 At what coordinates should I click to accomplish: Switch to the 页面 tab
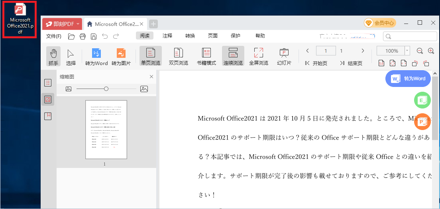click(213, 35)
